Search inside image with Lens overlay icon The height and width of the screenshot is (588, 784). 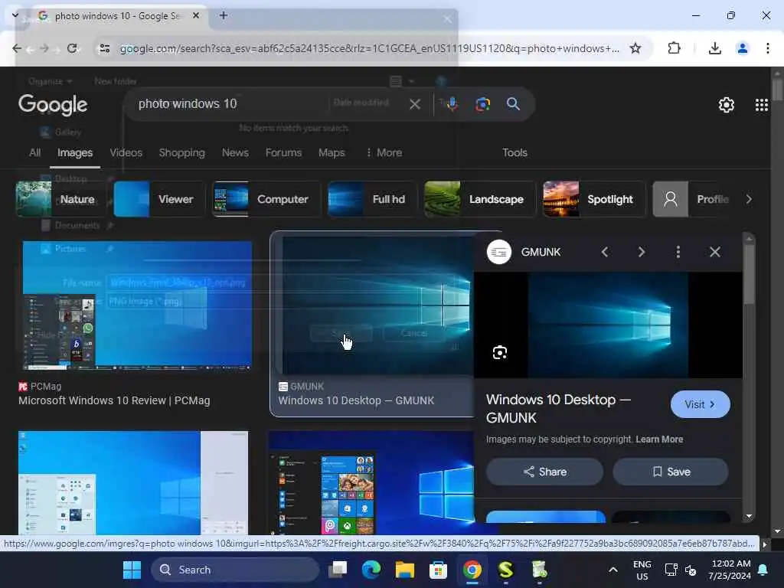[x=499, y=352]
